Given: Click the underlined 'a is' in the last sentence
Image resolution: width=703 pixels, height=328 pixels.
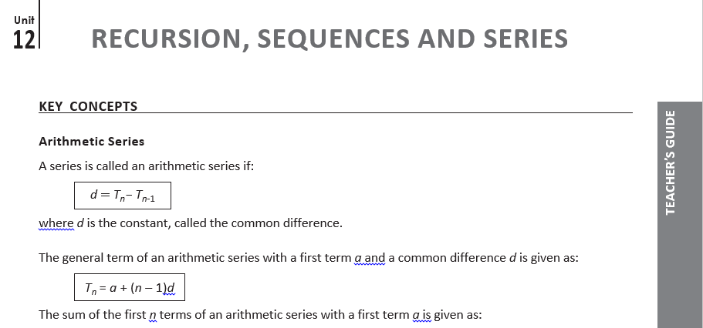Looking at the screenshot, I should click(422, 315).
